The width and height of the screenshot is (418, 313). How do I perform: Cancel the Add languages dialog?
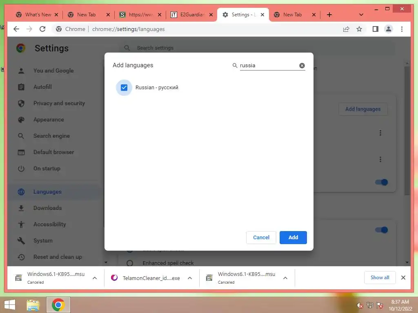click(x=261, y=238)
